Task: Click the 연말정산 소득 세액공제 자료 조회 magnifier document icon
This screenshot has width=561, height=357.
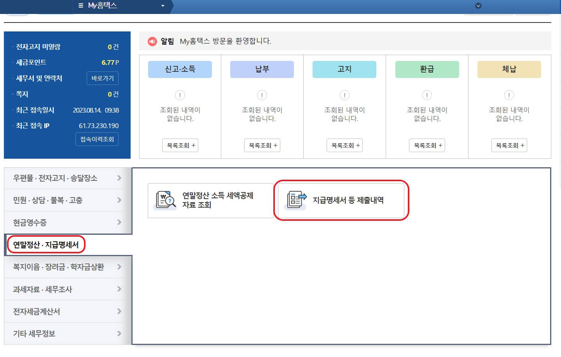Action: click(166, 200)
